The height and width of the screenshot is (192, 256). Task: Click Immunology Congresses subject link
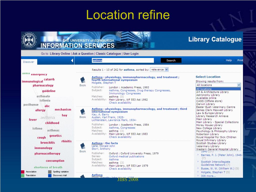125,93
